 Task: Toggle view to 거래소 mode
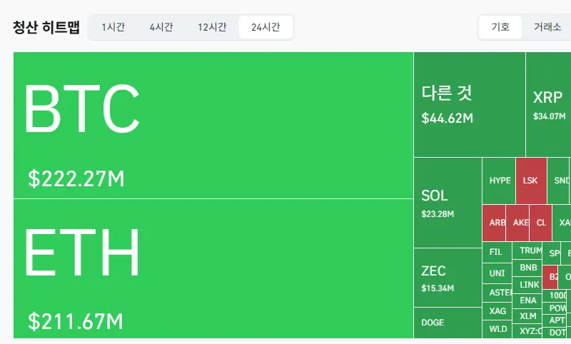pos(547,27)
